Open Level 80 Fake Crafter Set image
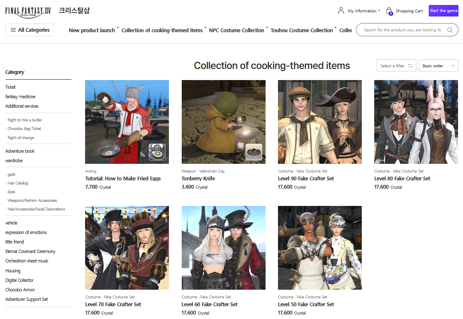463x319 pixels. click(416, 122)
